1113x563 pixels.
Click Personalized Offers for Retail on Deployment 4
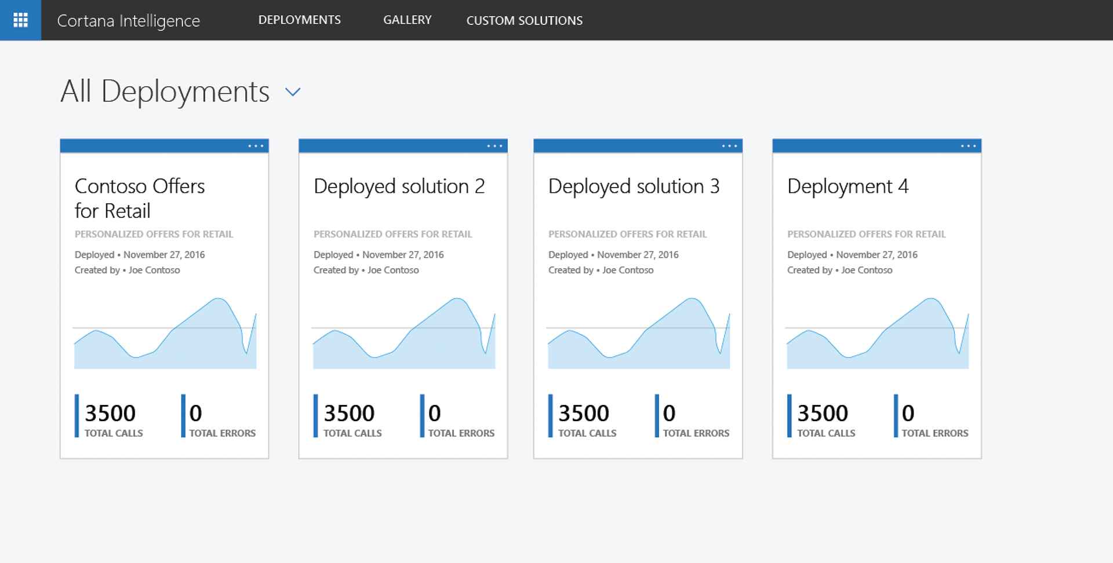click(x=866, y=234)
